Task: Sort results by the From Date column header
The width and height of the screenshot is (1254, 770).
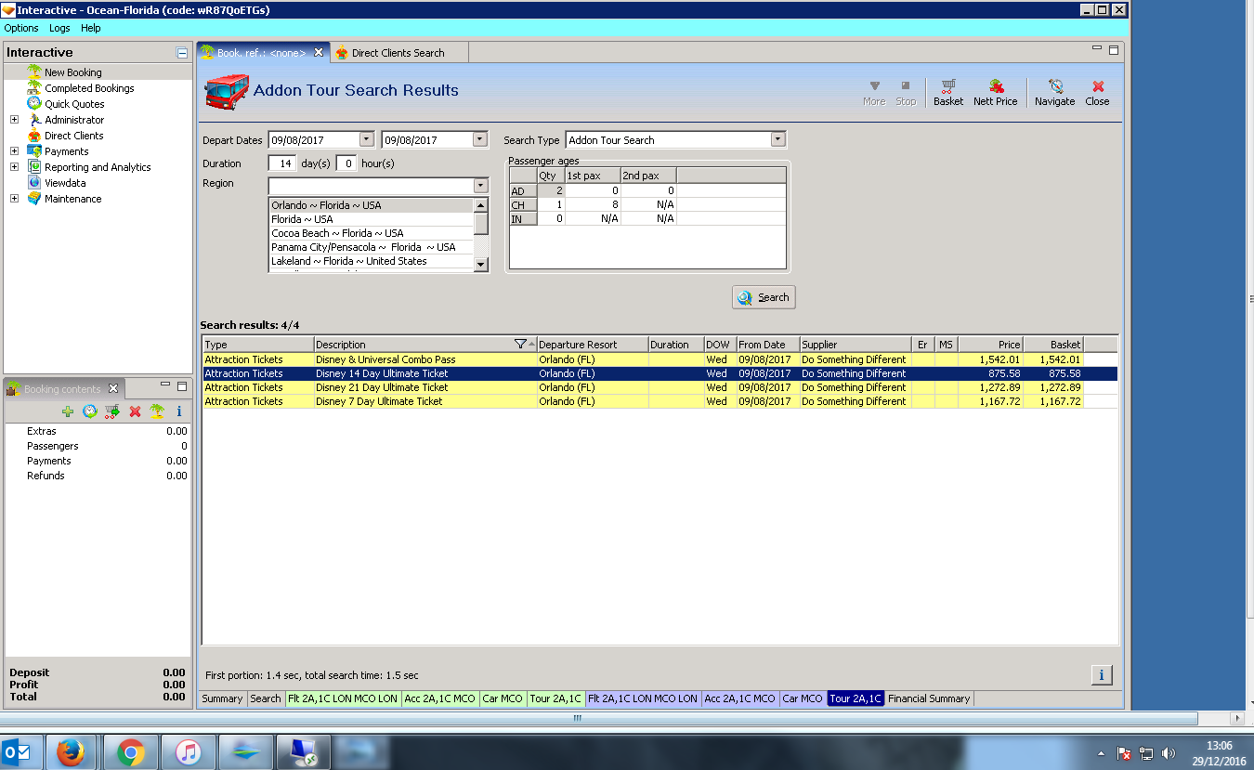Action: point(767,345)
